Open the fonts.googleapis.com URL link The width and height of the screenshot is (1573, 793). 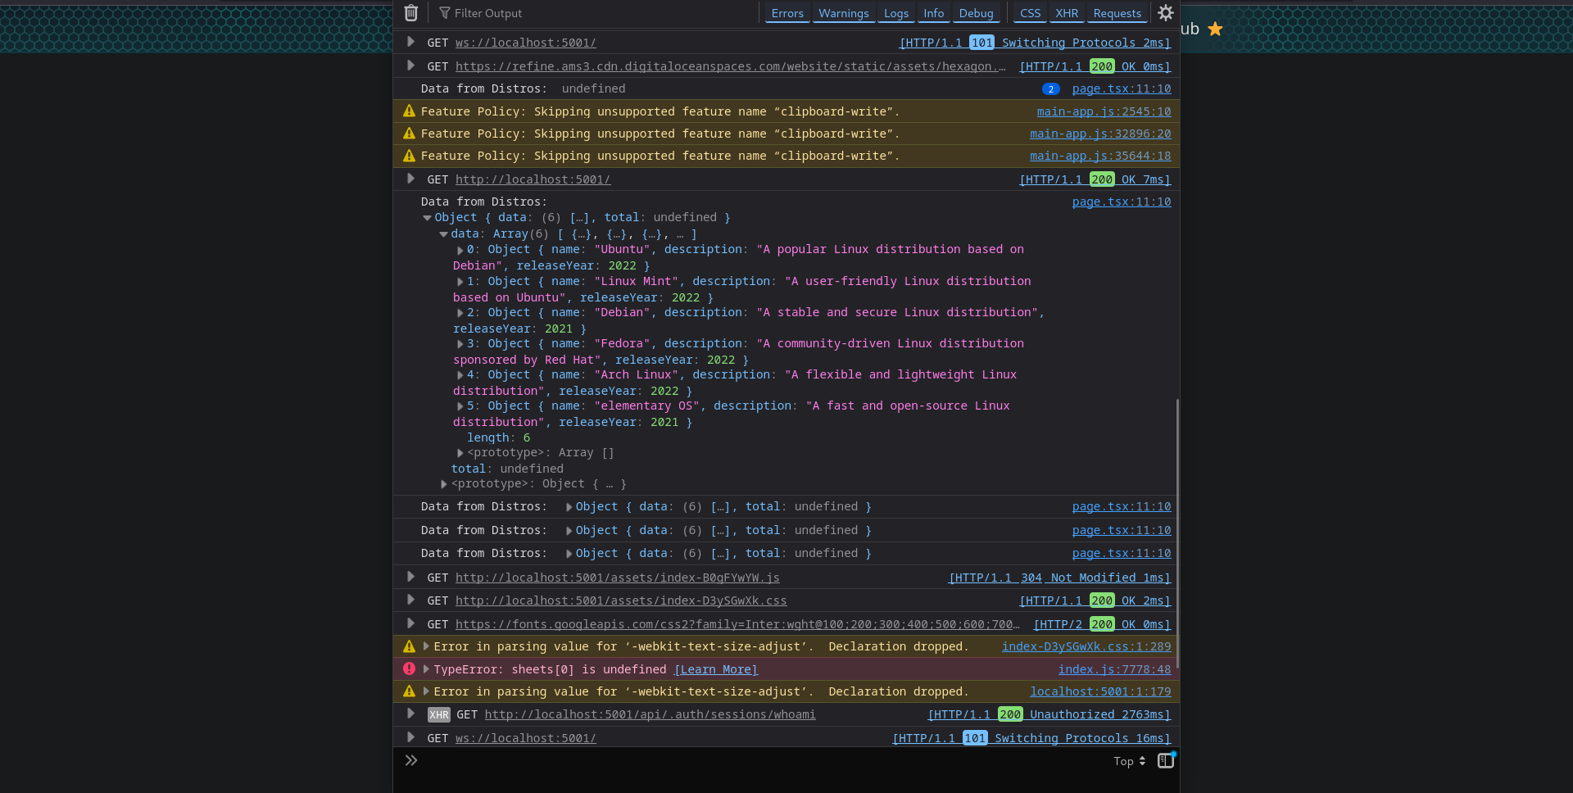pyautogui.click(x=737, y=624)
